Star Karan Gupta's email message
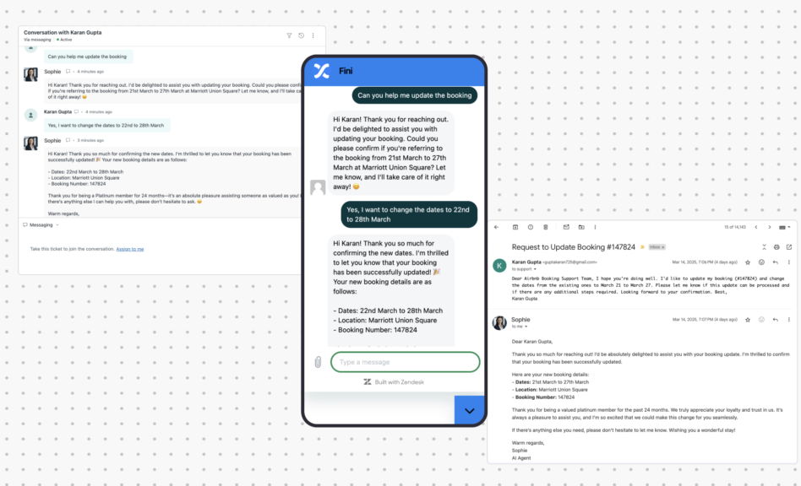The height and width of the screenshot is (486, 801). click(x=748, y=262)
